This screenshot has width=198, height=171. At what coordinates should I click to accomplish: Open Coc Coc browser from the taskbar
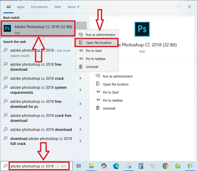click(x=178, y=166)
